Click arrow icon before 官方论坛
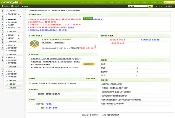The image size is (175, 118). (x=155, y=6)
